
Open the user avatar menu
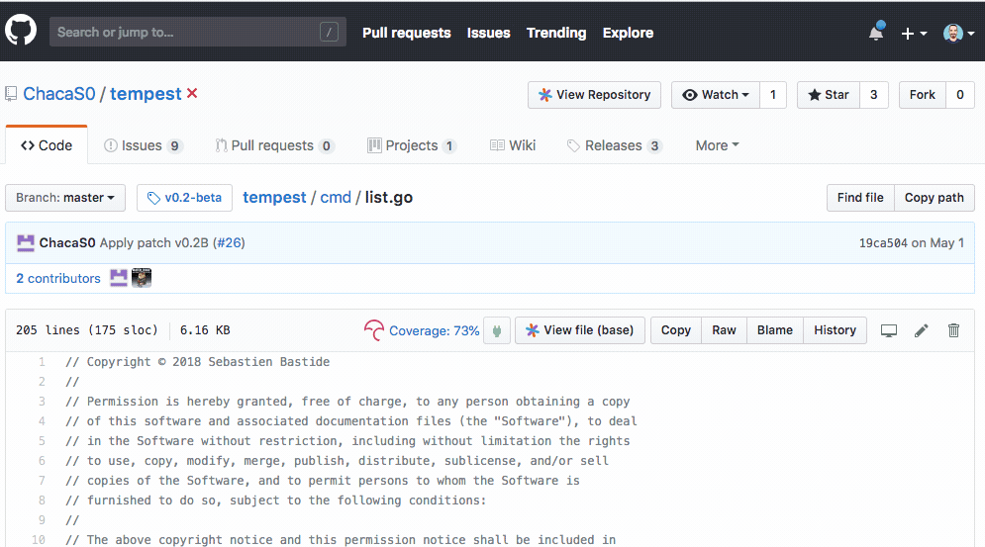tap(958, 33)
